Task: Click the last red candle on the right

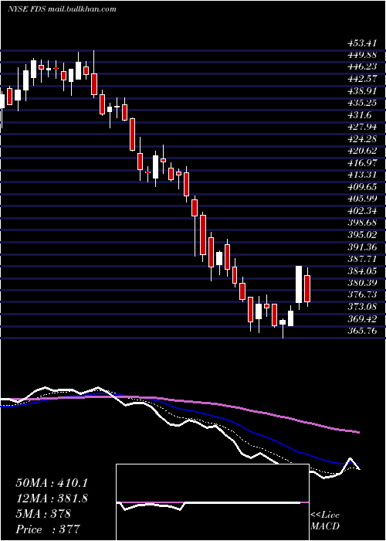Action: pyautogui.click(x=307, y=289)
